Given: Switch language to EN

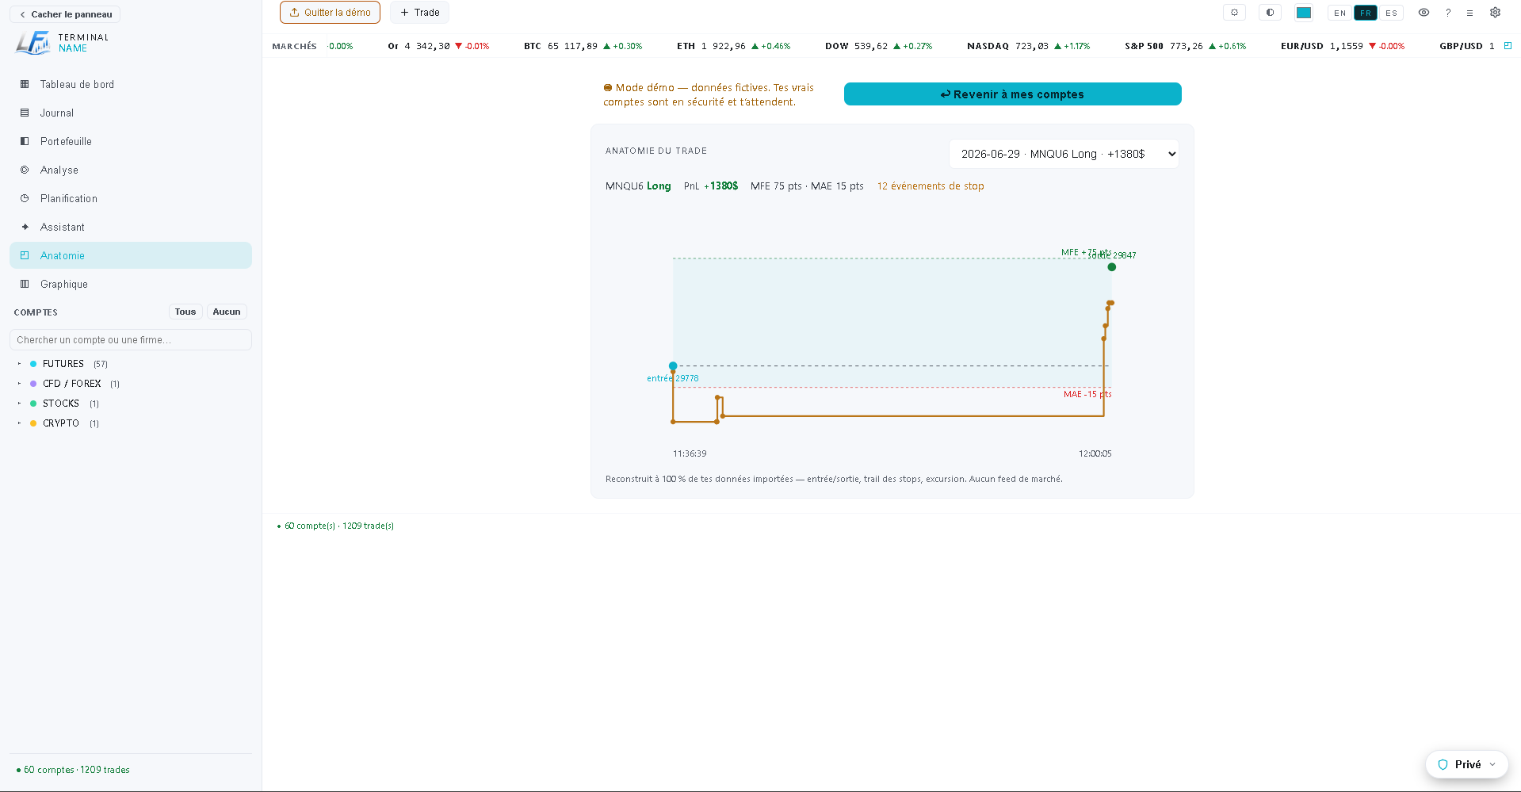Looking at the screenshot, I should tap(1339, 13).
